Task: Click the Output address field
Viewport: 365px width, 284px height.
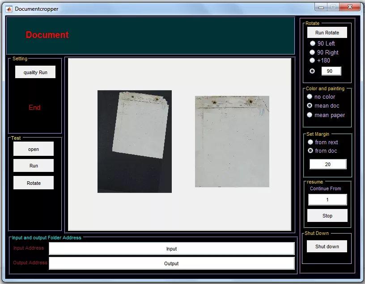Action: 172,263
